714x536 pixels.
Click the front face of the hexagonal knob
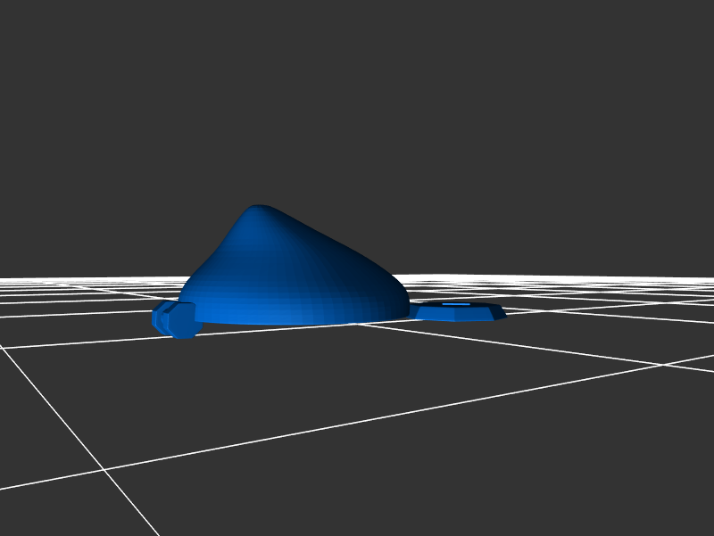coord(183,321)
